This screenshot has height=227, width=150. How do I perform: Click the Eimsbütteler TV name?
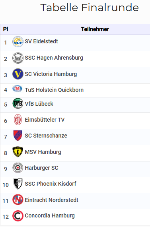45,120
